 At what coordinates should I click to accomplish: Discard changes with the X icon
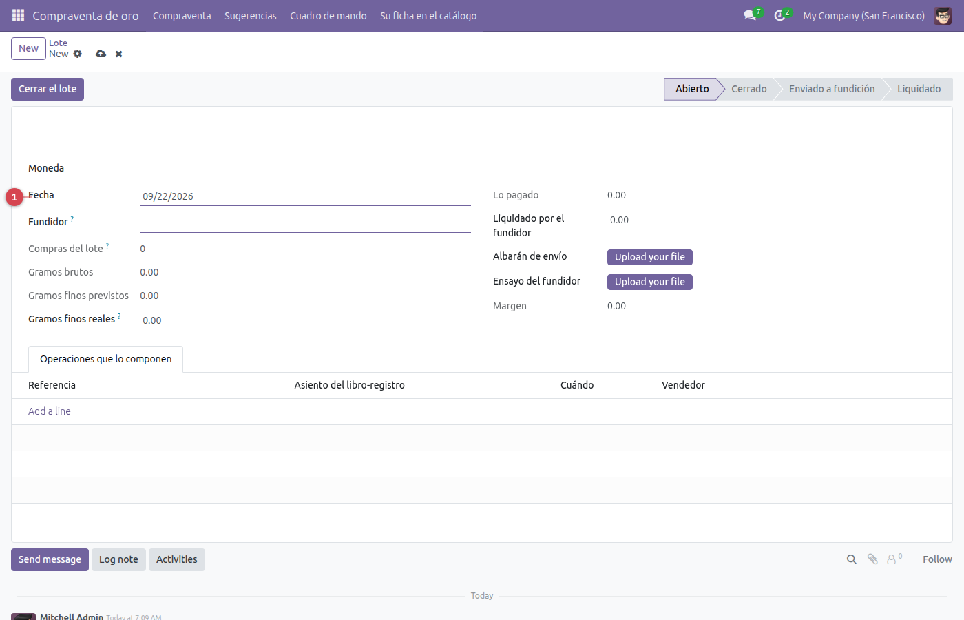(119, 54)
